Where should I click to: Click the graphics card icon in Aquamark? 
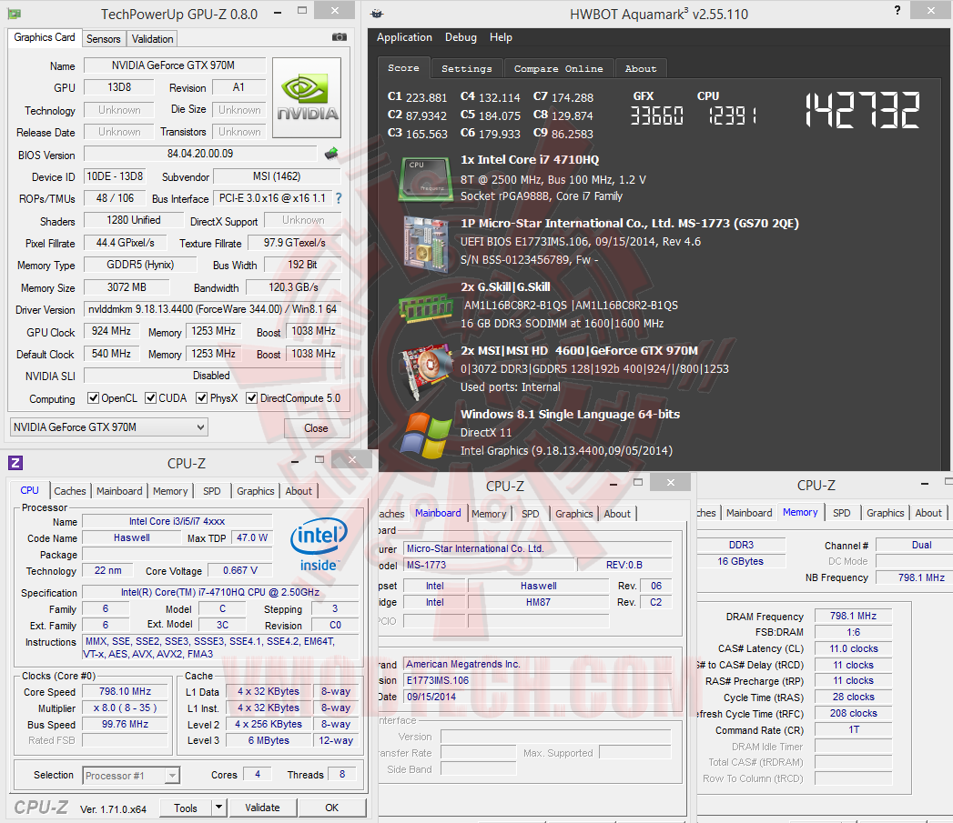[425, 371]
